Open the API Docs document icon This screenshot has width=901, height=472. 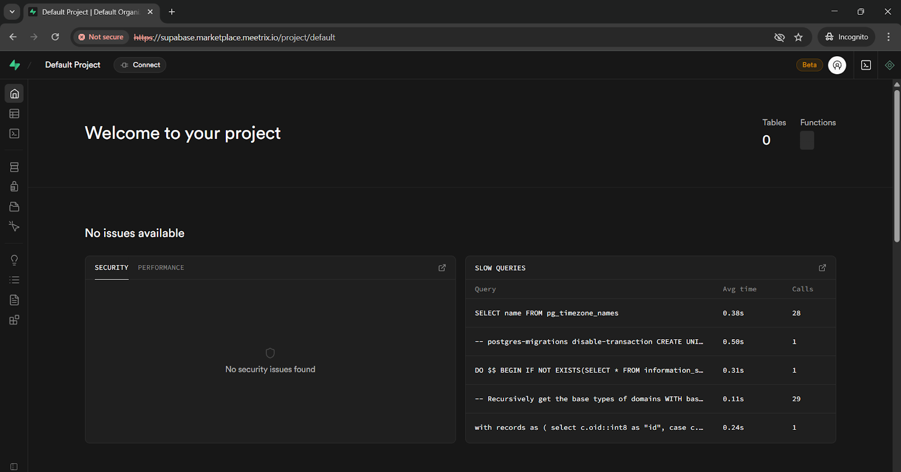[x=15, y=300]
